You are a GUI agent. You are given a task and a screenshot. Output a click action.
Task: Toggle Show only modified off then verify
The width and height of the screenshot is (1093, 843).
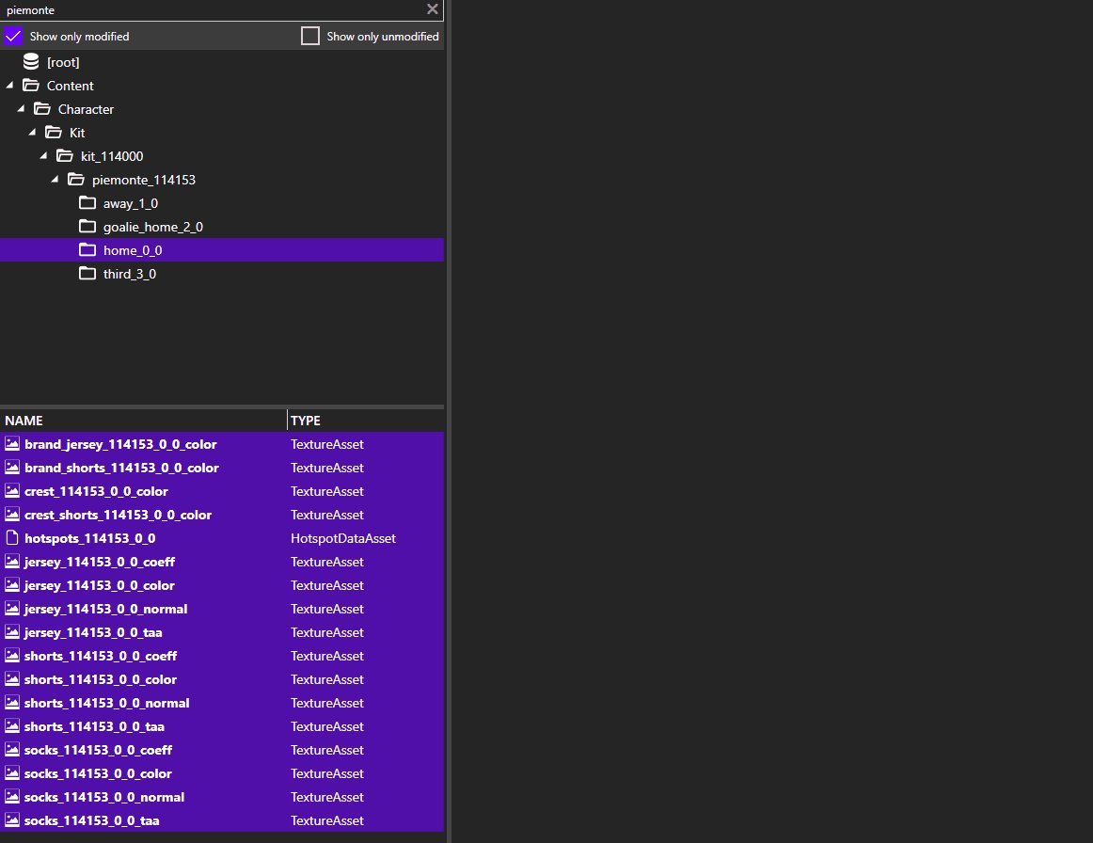[12, 35]
